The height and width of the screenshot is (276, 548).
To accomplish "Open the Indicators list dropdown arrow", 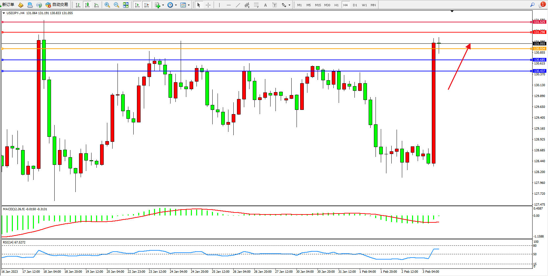I will (163, 5).
